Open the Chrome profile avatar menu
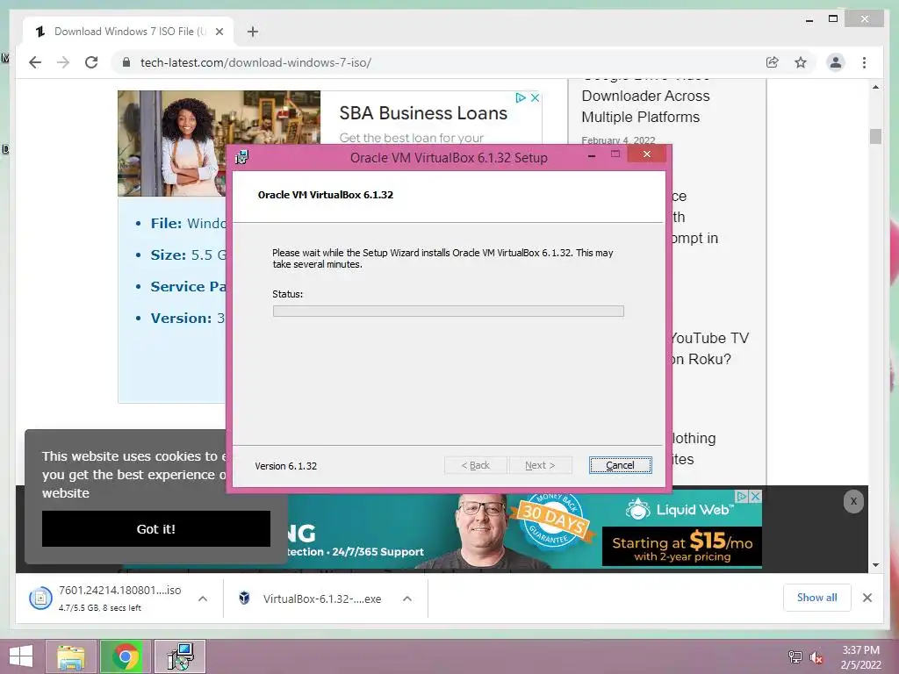 (x=836, y=62)
